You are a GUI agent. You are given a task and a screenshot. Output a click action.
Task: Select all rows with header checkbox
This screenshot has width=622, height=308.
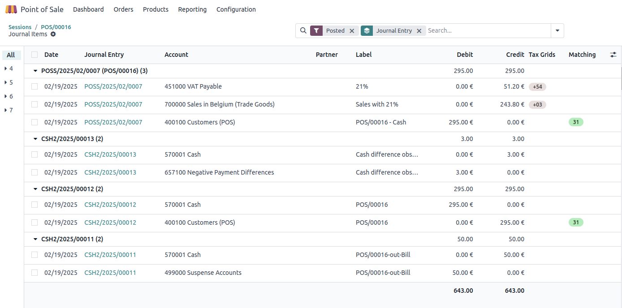point(35,55)
